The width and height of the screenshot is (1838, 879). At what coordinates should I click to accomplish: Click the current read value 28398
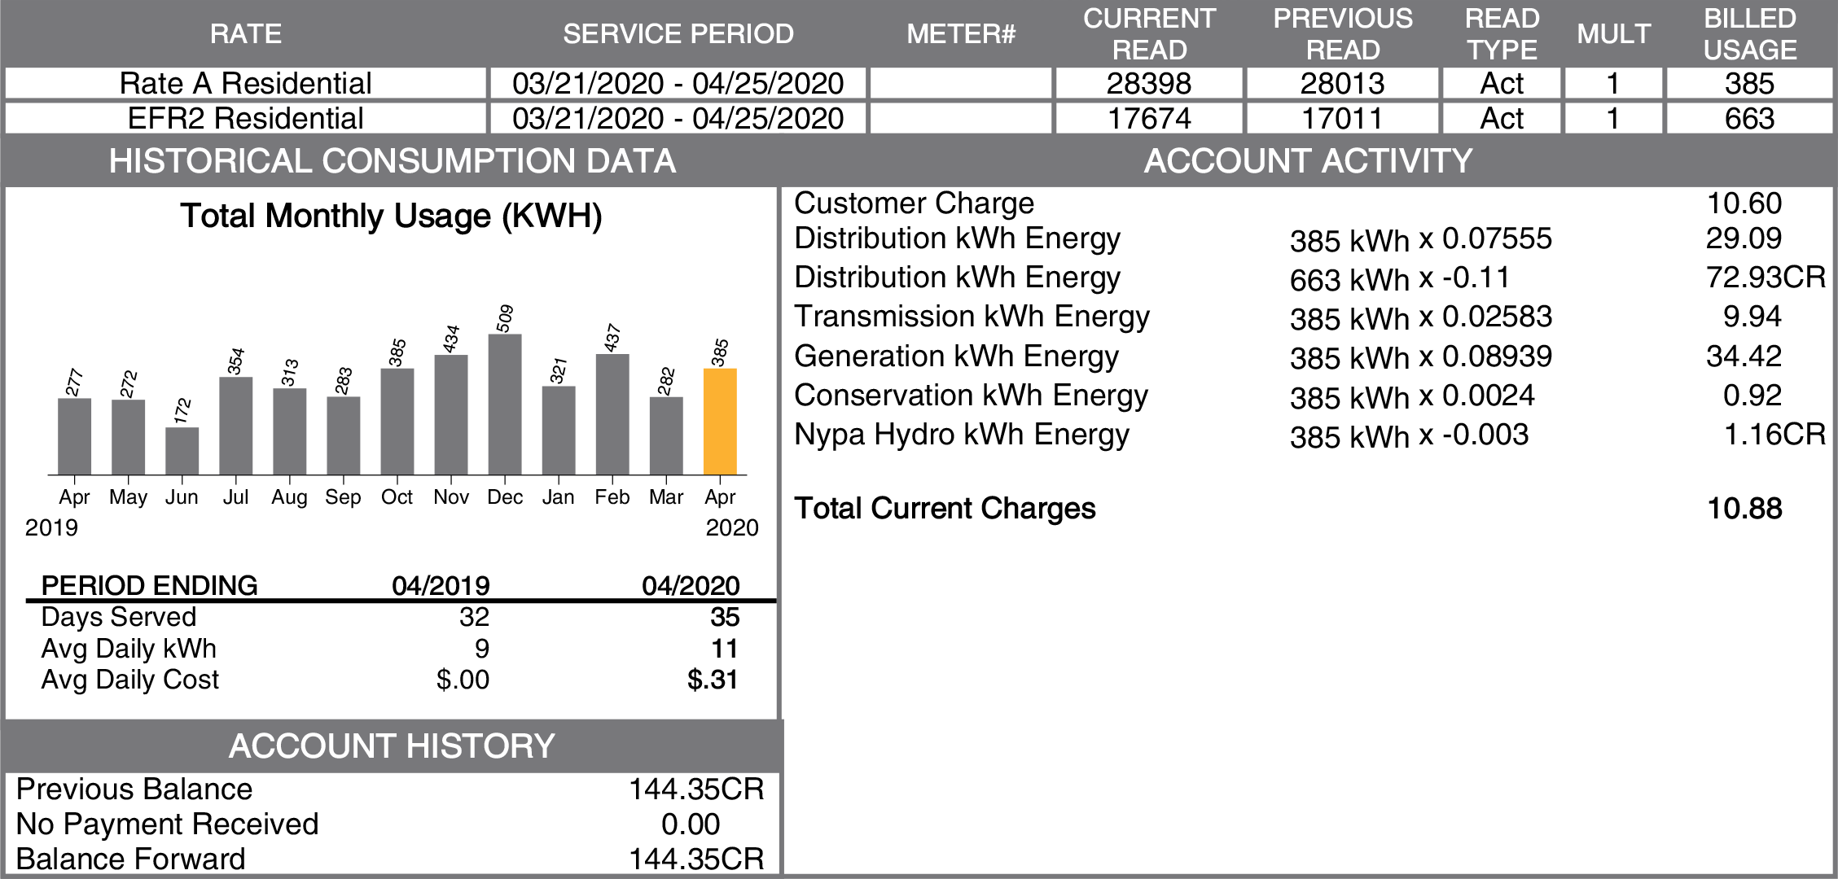1148,84
